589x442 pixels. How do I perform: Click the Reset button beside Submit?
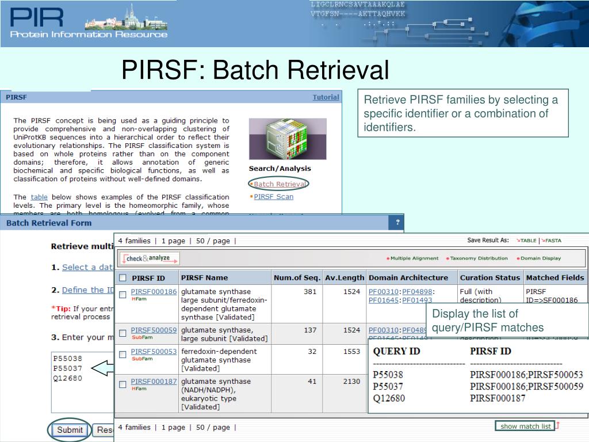(104, 430)
